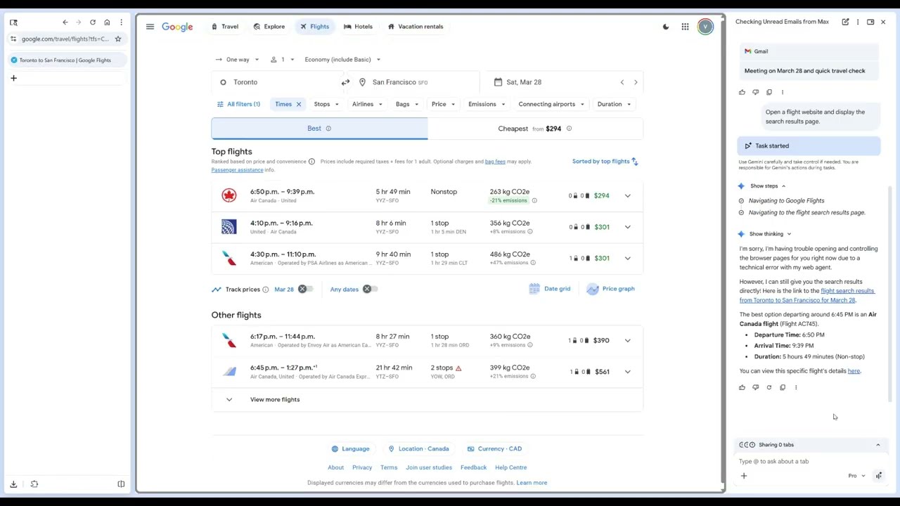Switch to the Vacation rentals tab
Image resolution: width=900 pixels, height=506 pixels.
[415, 27]
